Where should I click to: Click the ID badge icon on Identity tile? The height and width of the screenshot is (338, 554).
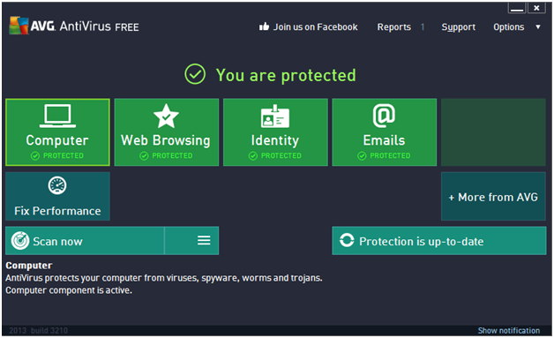(275, 116)
